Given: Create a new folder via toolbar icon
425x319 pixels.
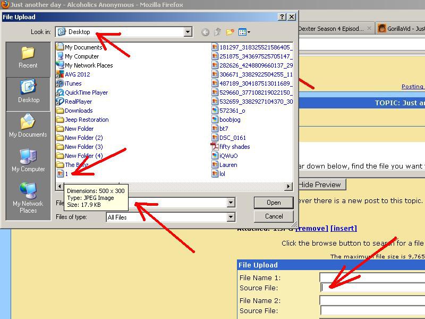Looking at the screenshot, I should coord(230,32).
